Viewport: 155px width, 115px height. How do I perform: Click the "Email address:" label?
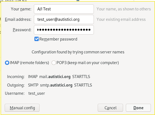click(18, 19)
